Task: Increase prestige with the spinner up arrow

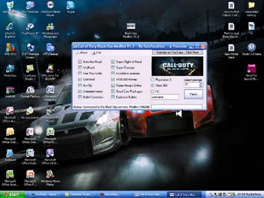Action: tap(201, 84)
